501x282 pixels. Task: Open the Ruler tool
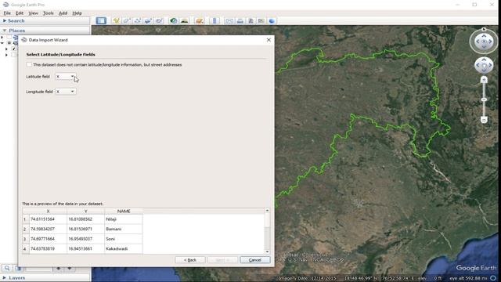point(214,21)
